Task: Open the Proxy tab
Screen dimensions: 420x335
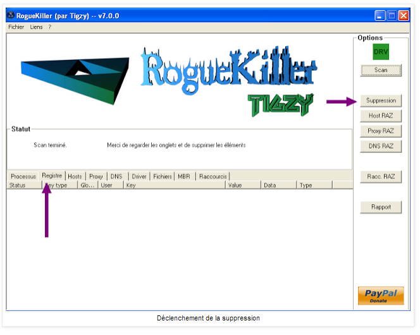Action: coord(96,176)
